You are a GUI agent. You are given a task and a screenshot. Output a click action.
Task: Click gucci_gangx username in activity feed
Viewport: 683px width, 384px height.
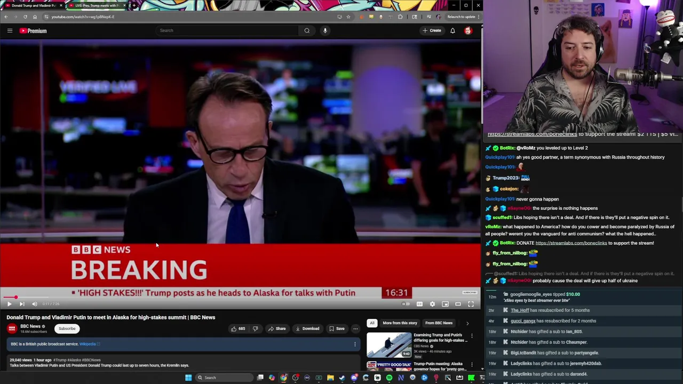coord(523,321)
